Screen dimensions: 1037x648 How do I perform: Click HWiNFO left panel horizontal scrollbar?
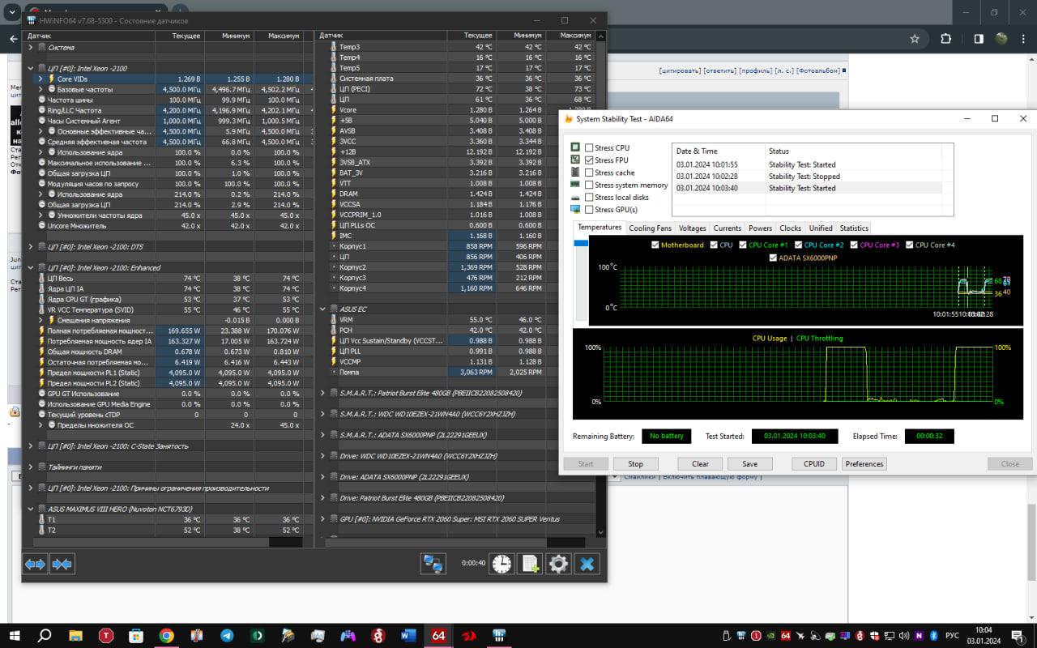coord(169,542)
